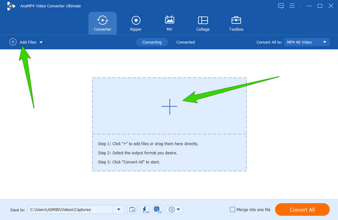Select the Converted tab
The width and height of the screenshot is (338, 220).
pos(185,42)
